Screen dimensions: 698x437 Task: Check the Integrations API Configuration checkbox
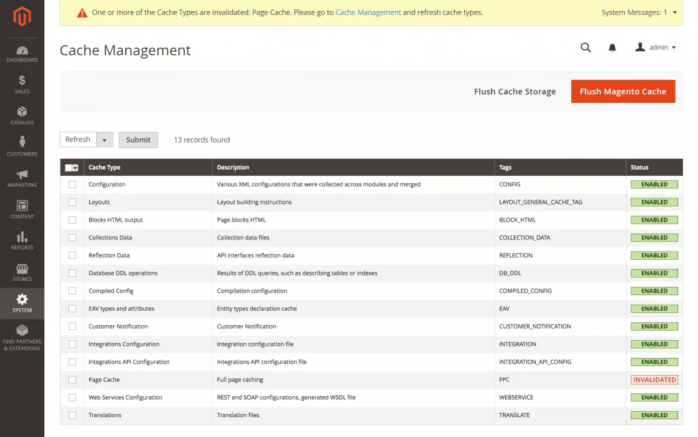pos(72,362)
